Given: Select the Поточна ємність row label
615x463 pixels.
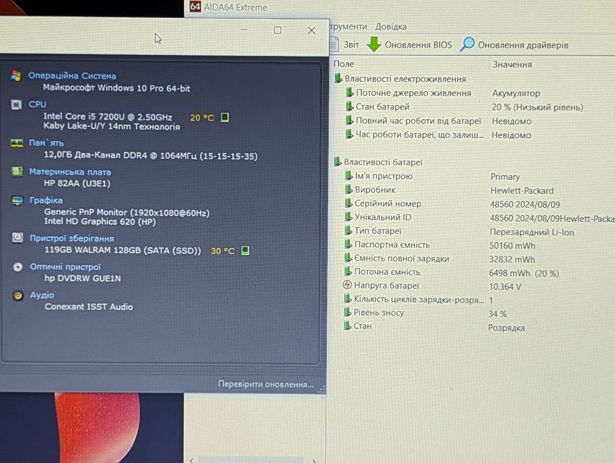Looking at the screenshot, I should pyautogui.click(x=387, y=272).
